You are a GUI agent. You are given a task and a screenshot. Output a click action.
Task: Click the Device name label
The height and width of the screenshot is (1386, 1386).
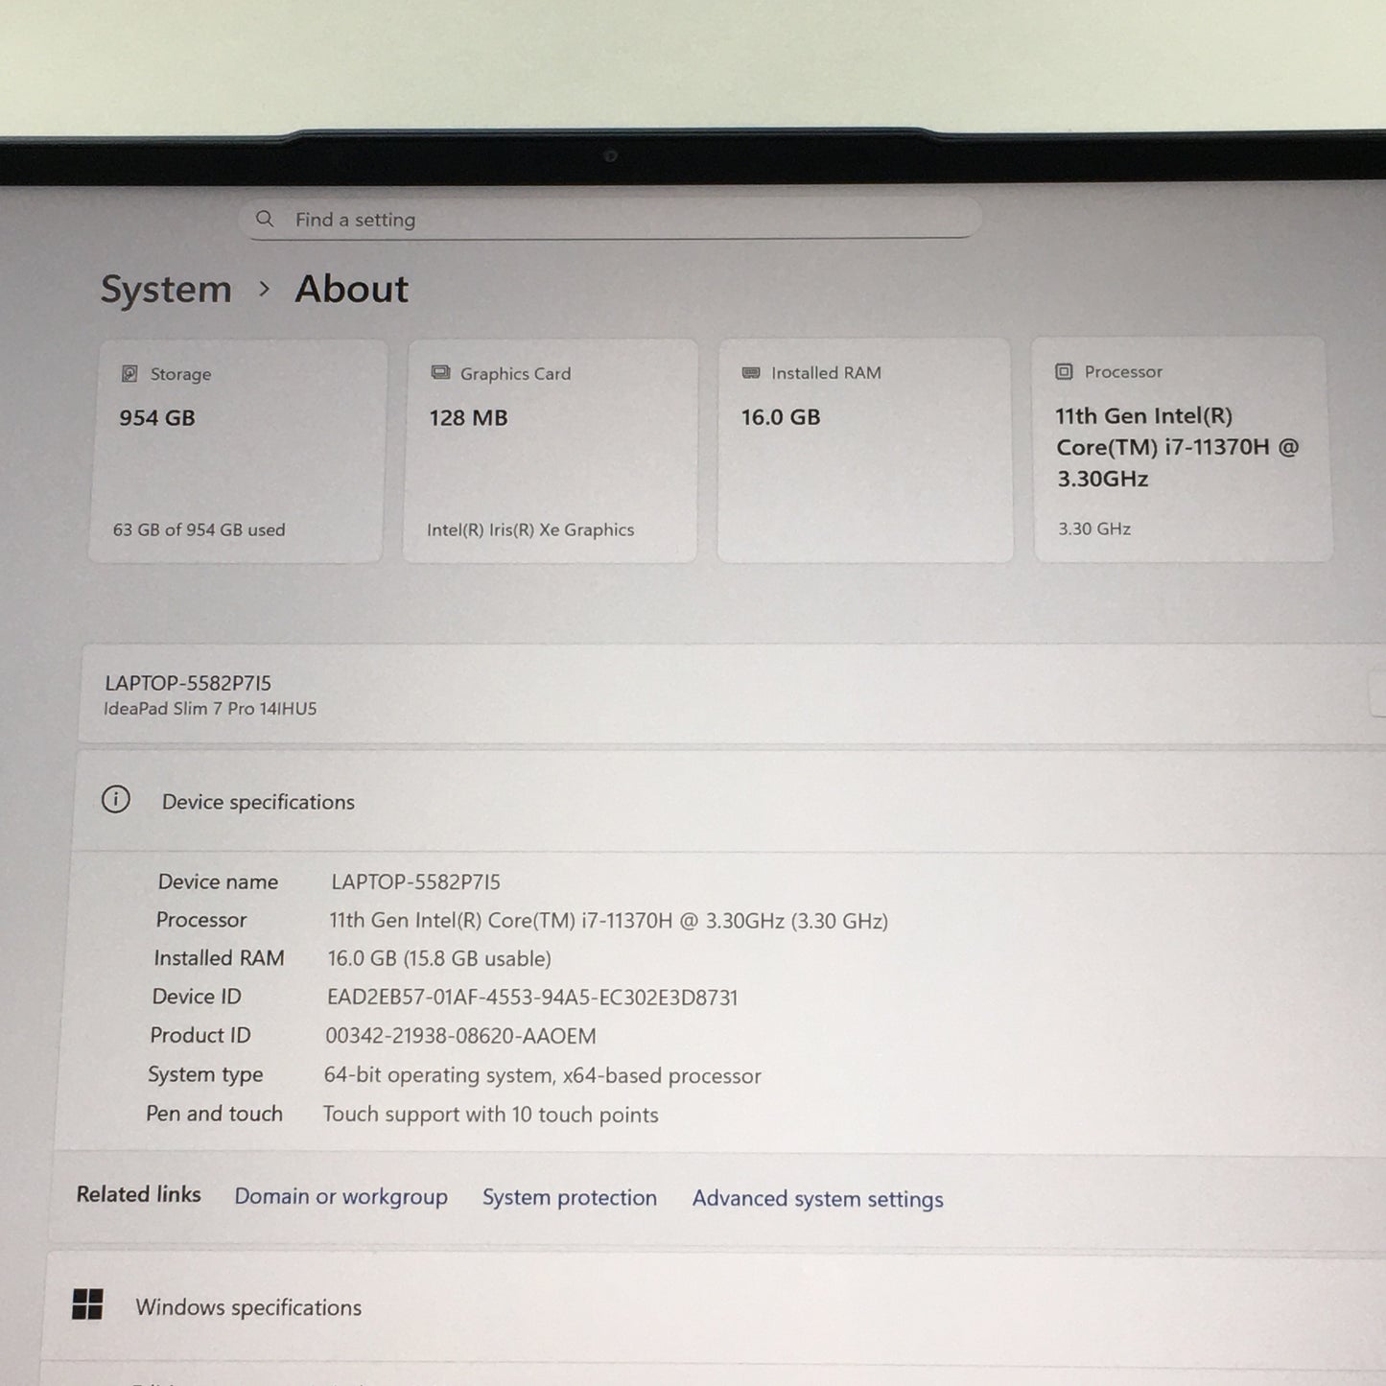click(x=218, y=881)
